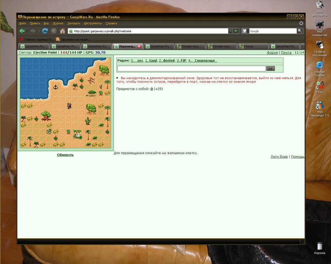The image size is (331, 264).
Task: Open CDex desktop shortcut
Action: (x=320, y=87)
